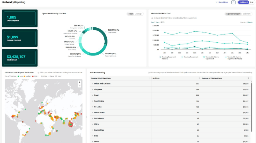
Task: Select Expense Category in Historical chart toggle
Action: [233, 14]
